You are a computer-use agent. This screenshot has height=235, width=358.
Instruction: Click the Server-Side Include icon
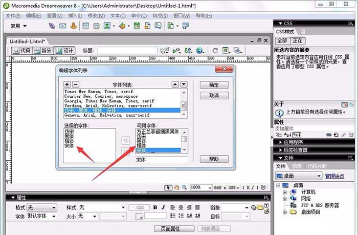pyautogui.click(x=147, y=26)
